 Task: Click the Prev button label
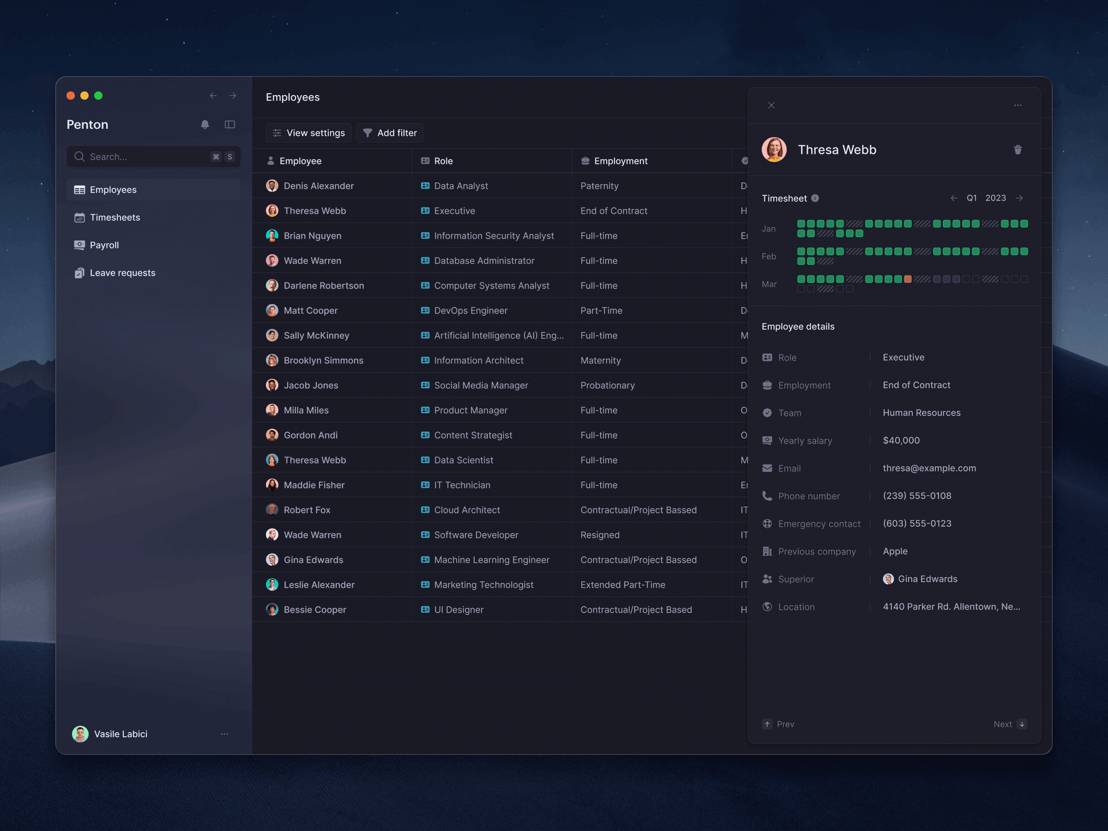785,724
